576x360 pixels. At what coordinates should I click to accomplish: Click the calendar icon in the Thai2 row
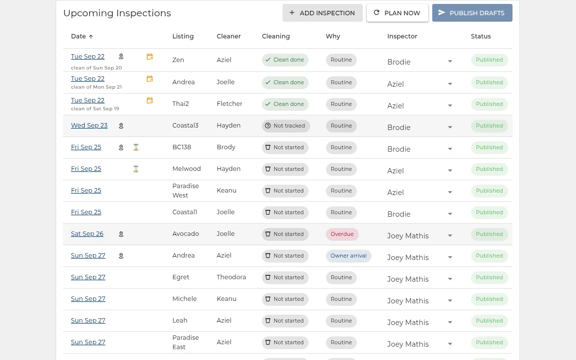coord(150,100)
